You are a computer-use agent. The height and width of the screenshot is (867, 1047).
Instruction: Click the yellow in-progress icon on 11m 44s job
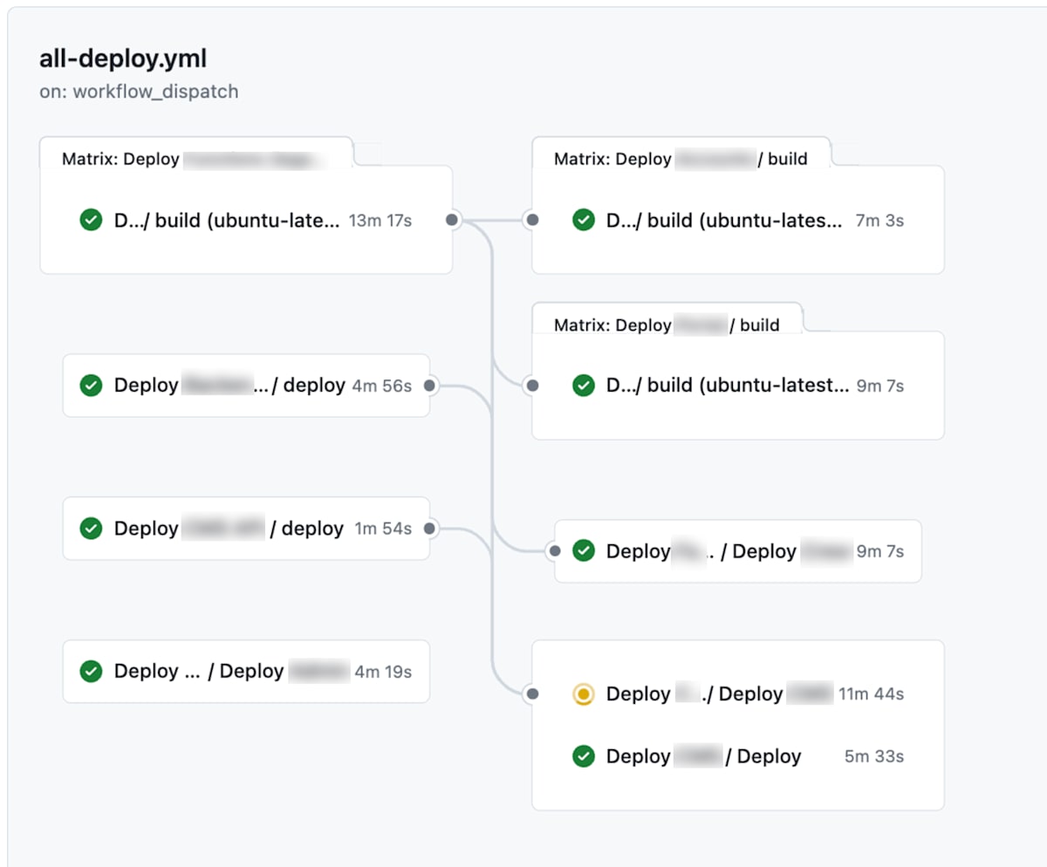(583, 694)
